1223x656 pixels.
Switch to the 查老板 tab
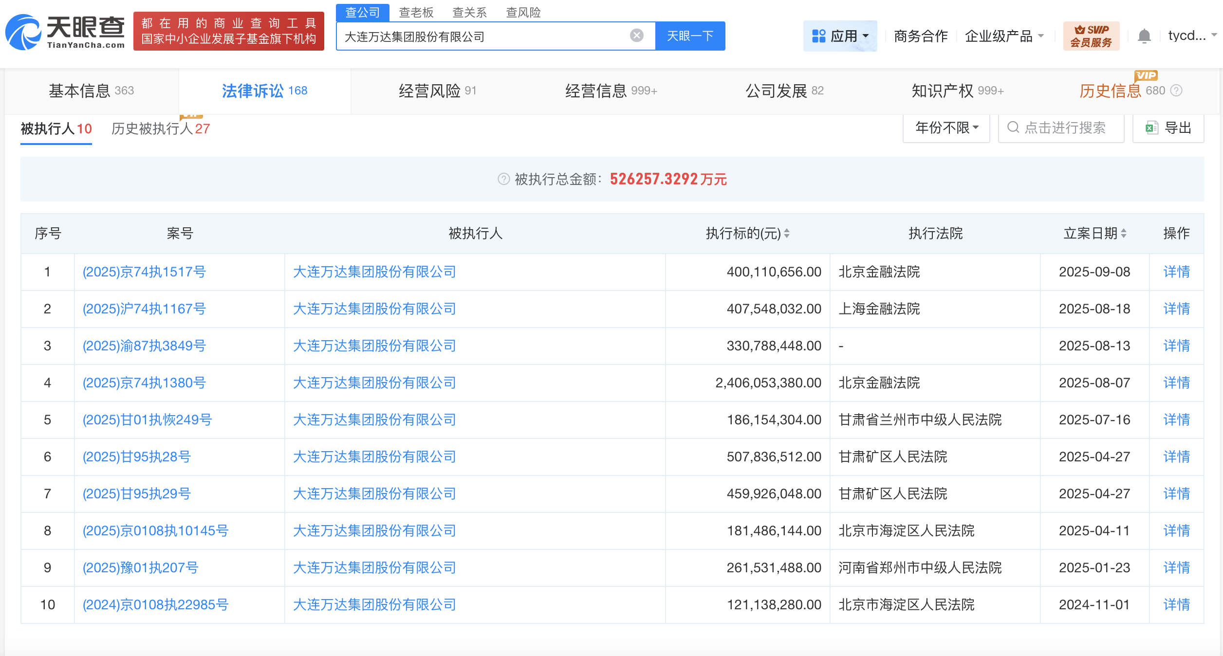(416, 13)
